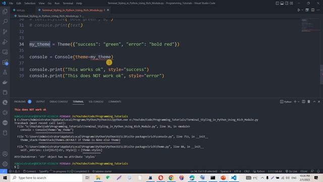This screenshot has width=323, height=182.
Task: Open the run options dropdown arrow
Action: click(302, 10)
